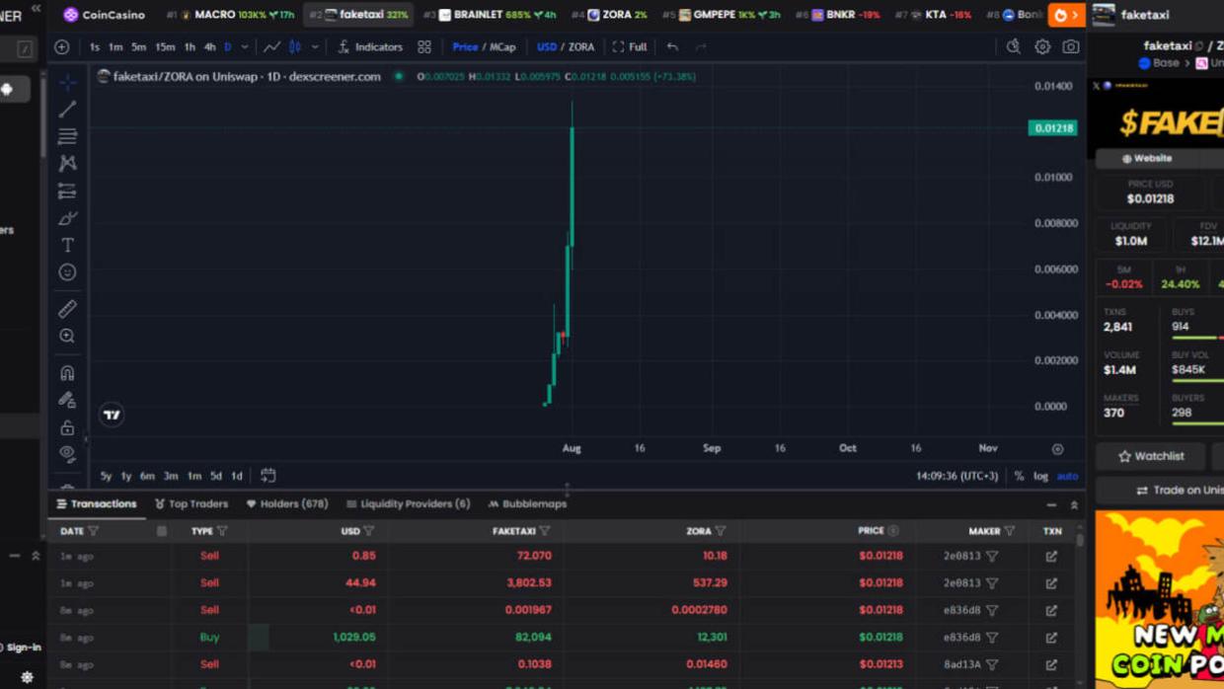
Task: Undo last chart action
Action: (x=672, y=46)
